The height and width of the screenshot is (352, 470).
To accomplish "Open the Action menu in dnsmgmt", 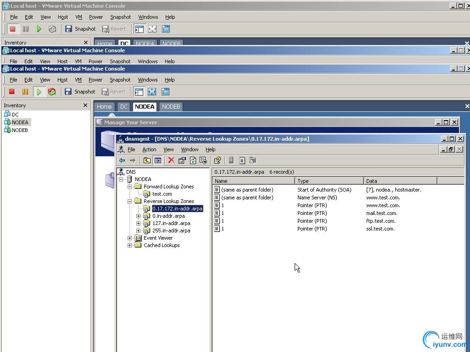I will pyautogui.click(x=149, y=149).
